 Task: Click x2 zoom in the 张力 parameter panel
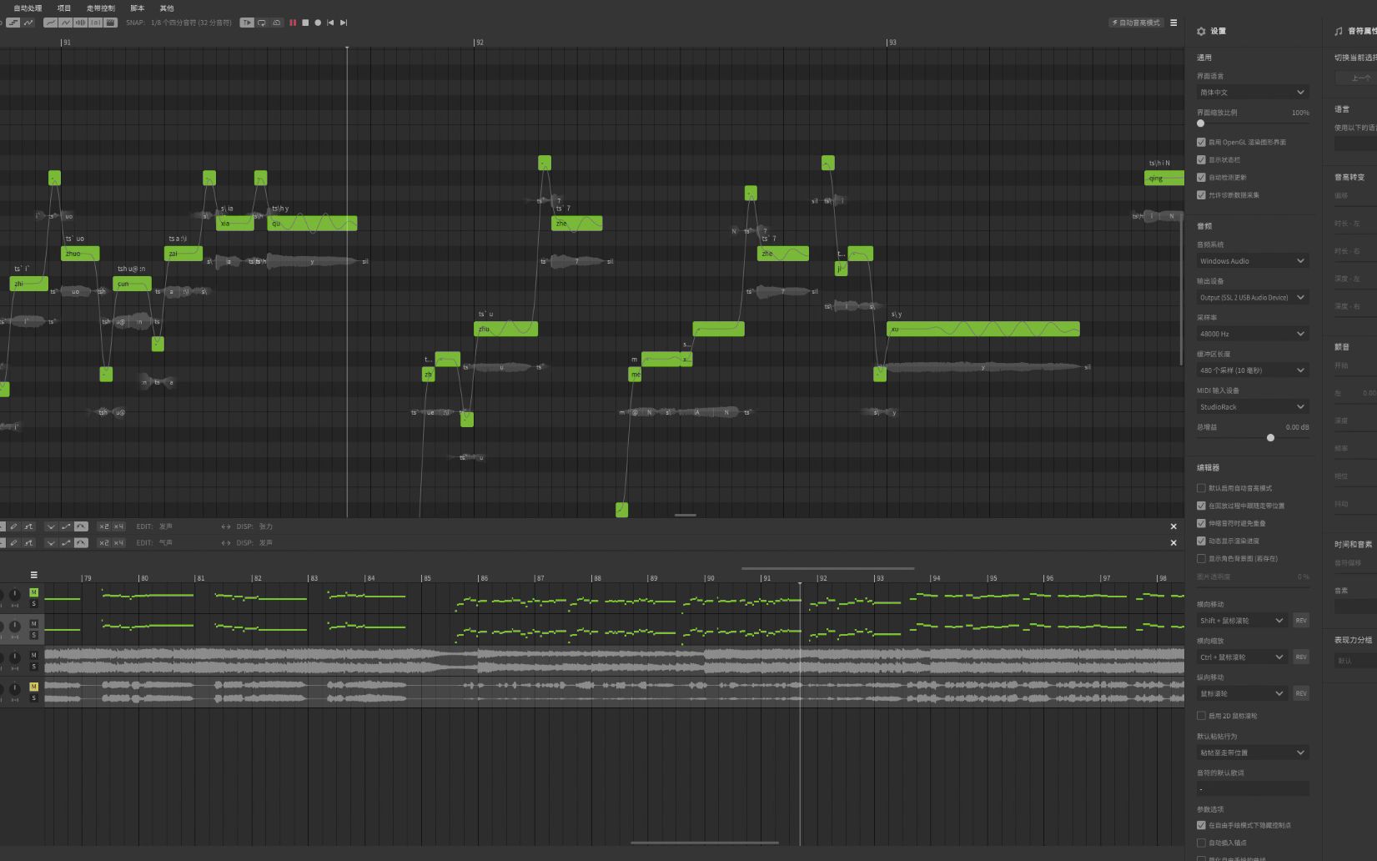pos(104,526)
